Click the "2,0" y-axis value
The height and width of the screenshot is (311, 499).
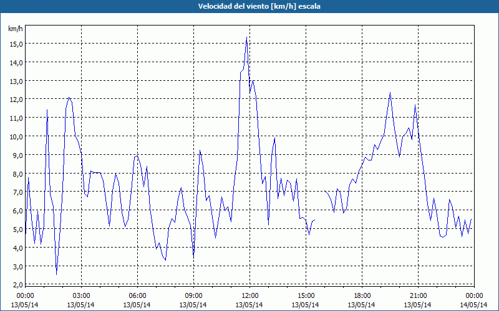(17, 285)
